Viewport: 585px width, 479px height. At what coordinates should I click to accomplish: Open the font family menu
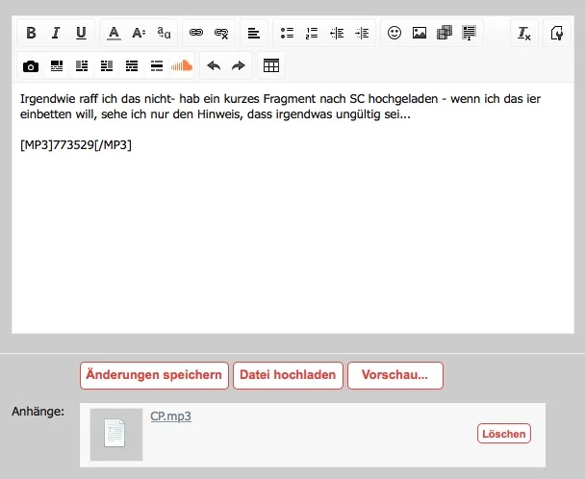(164, 34)
